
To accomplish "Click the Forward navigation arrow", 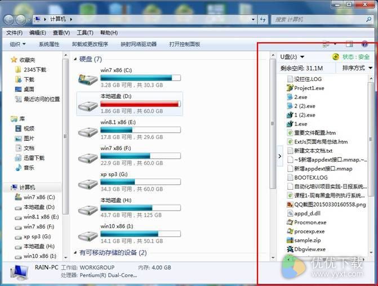I will point(21,19).
